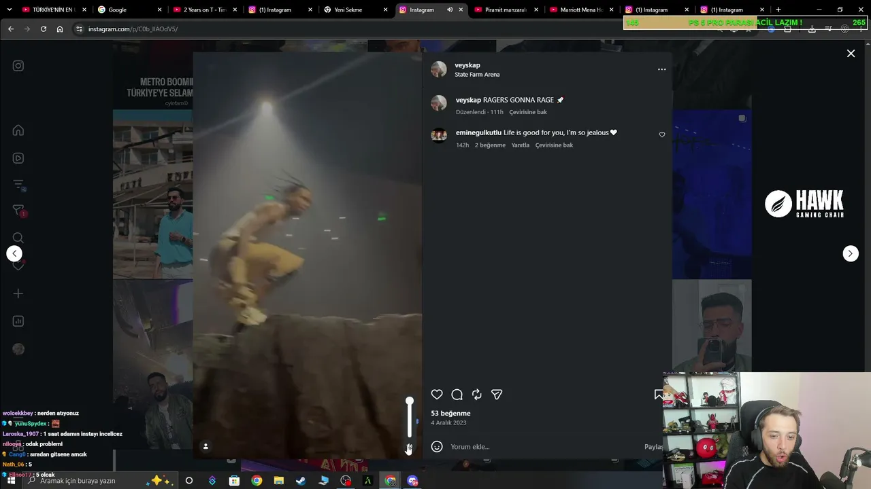Open Create plus icon in Instagram sidebar

(x=18, y=293)
